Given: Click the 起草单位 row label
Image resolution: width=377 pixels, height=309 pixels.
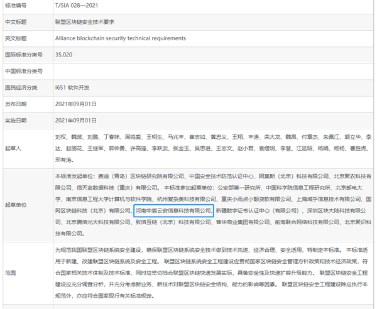Looking at the screenshot, I should 17,205.
